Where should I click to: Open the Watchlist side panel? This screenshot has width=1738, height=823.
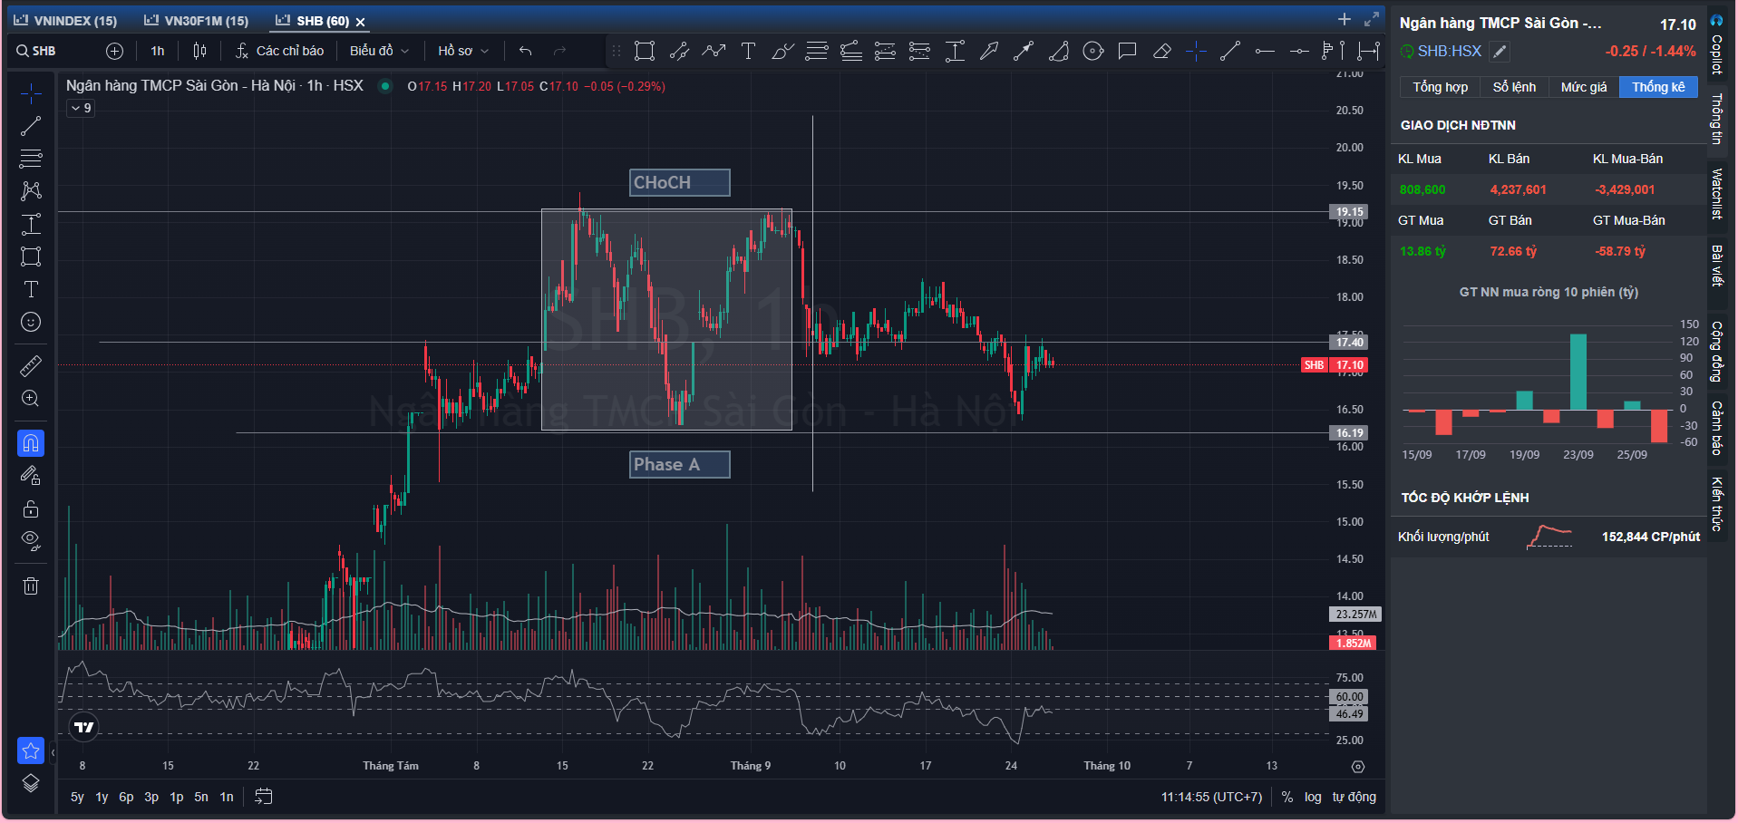tap(1717, 193)
